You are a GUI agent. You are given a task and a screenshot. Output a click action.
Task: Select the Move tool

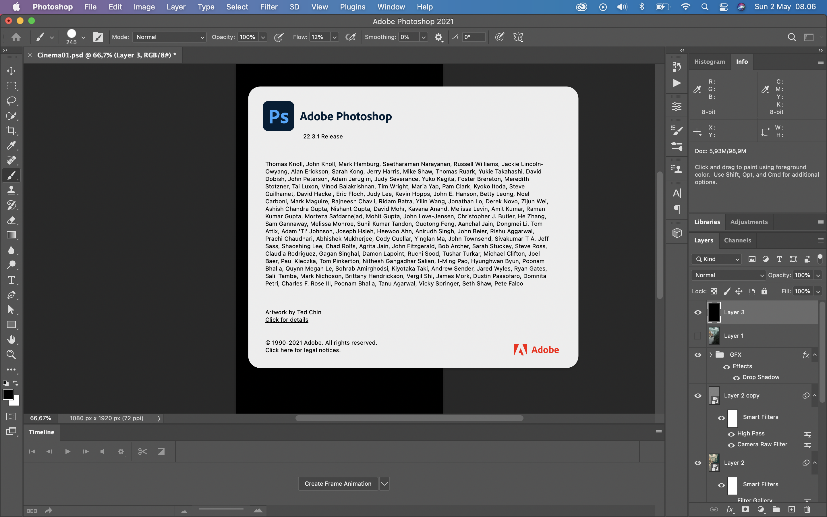coord(11,71)
